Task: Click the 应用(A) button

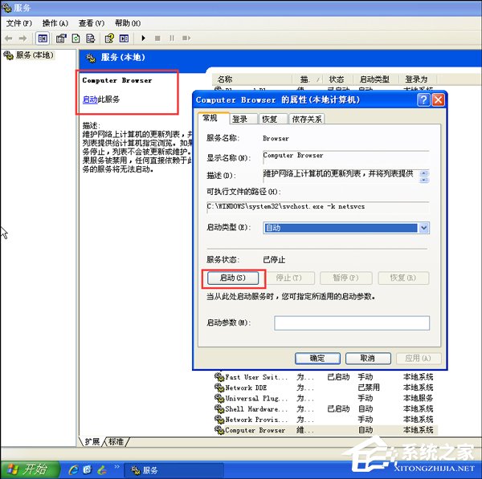Action: point(419,359)
